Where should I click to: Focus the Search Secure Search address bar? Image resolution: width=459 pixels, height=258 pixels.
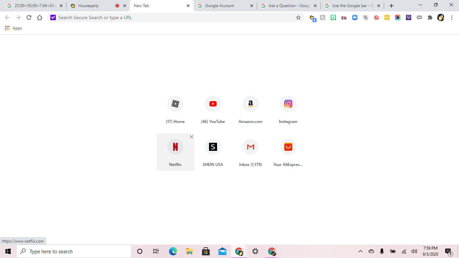click(x=176, y=17)
